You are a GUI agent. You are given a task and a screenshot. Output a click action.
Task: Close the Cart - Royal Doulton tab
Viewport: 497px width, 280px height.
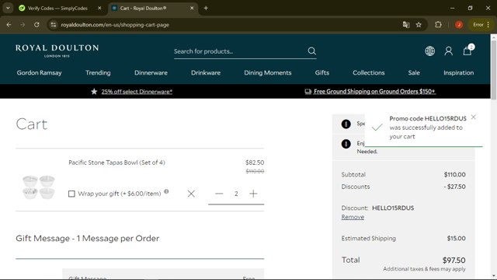tap(192, 9)
